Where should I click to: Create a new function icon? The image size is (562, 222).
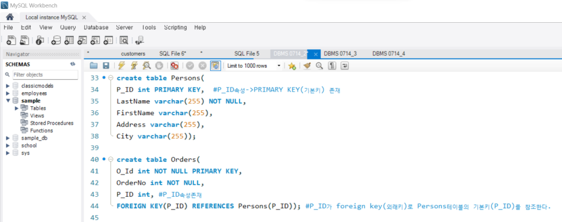coord(108,40)
